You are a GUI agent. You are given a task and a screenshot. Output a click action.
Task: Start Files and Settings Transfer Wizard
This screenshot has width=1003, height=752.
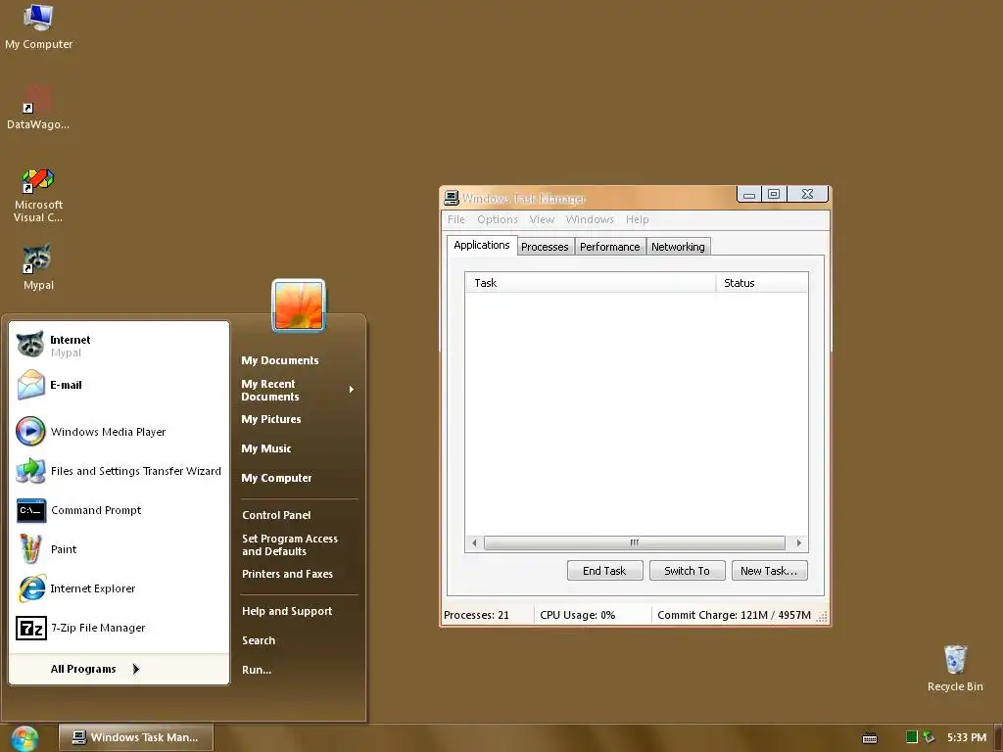click(119, 471)
